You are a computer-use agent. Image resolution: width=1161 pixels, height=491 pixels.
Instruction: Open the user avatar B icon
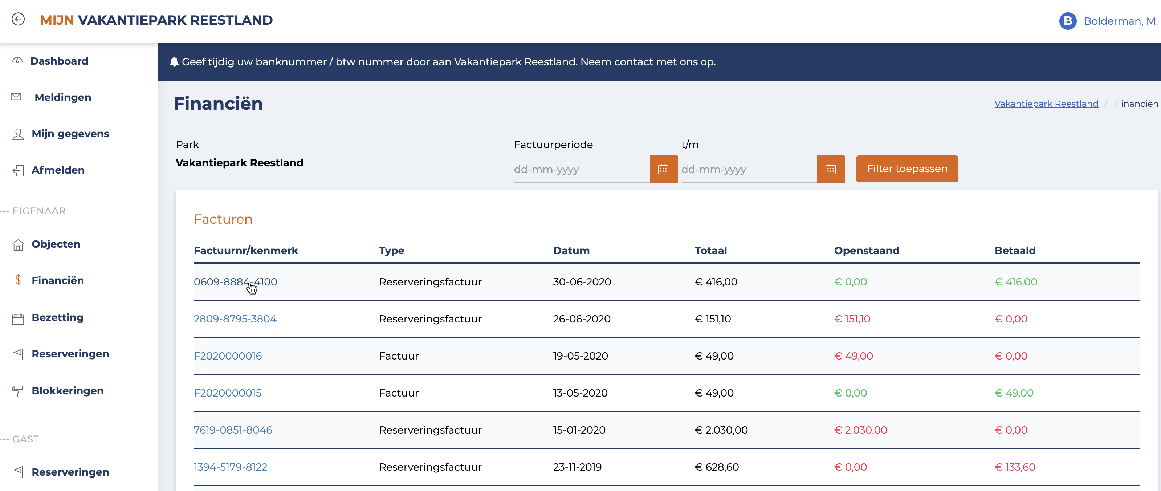click(1067, 21)
